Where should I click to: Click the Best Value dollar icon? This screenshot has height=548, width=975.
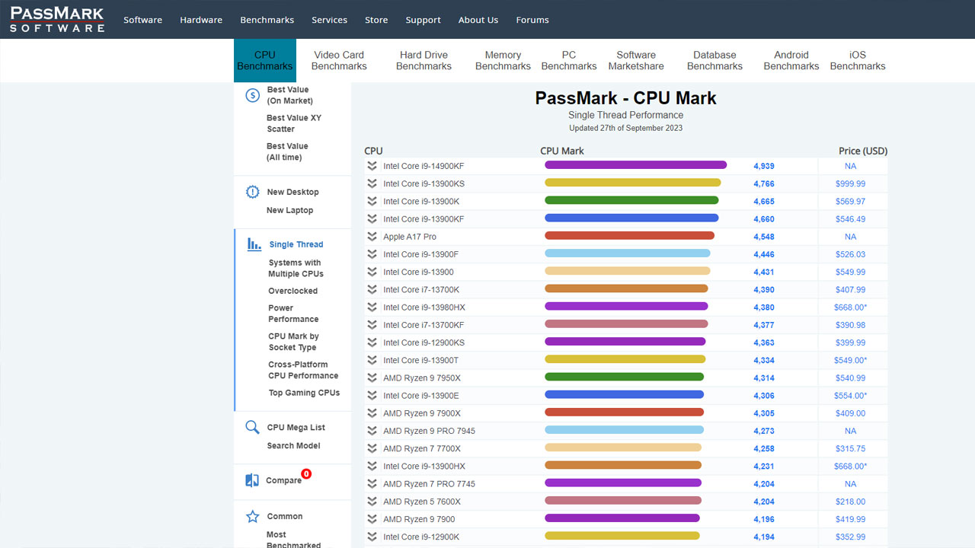(x=253, y=95)
